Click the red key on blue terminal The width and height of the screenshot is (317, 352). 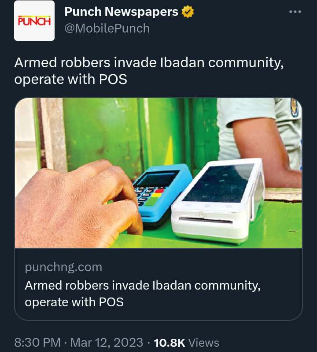point(159,191)
